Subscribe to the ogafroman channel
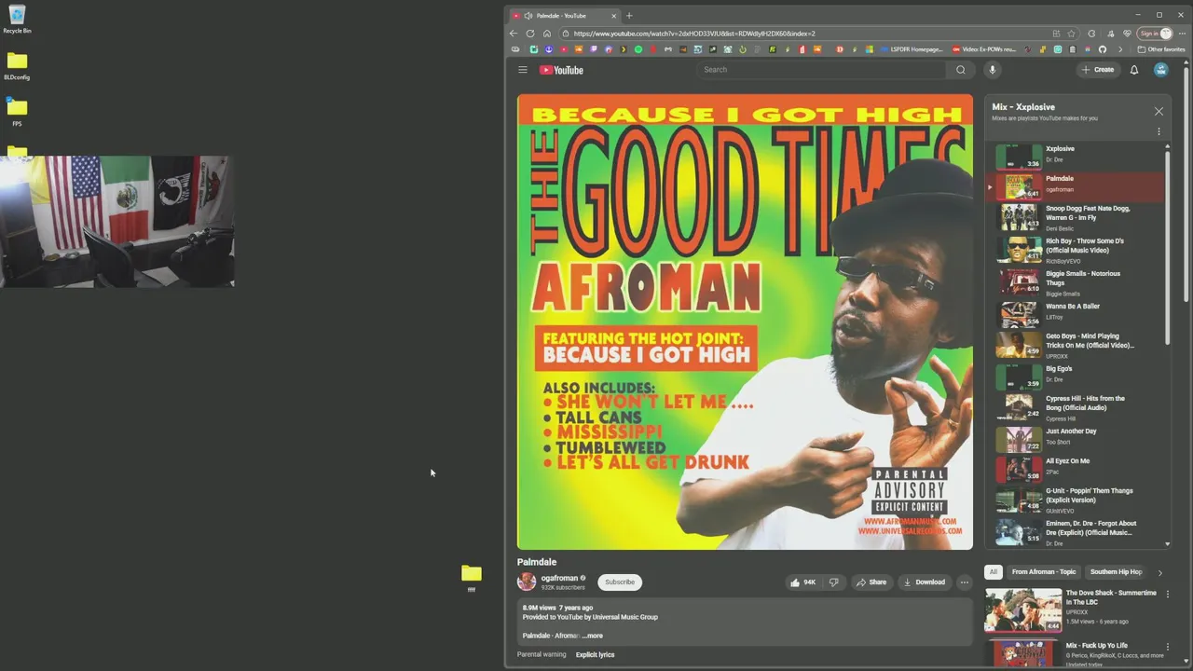This screenshot has height=671, width=1193. 620,582
